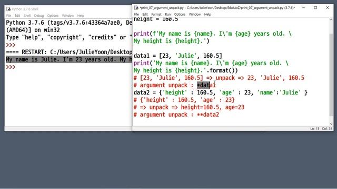
Task: Open Run menu in editor window
Action: click(167, 14)
